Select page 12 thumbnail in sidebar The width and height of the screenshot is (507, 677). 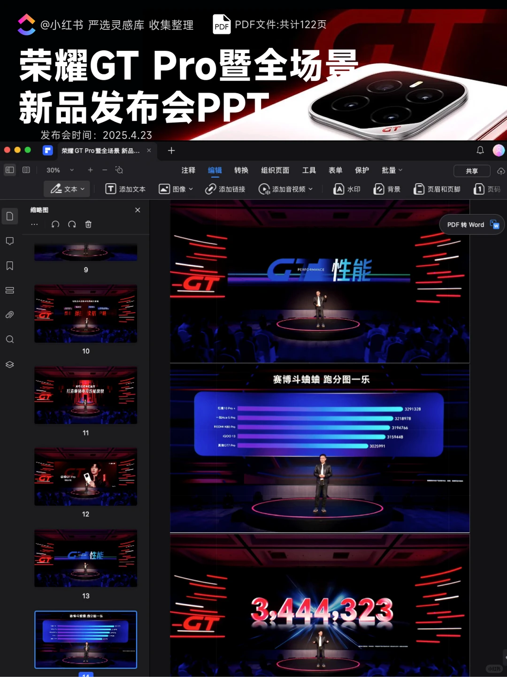click(85, 477)
